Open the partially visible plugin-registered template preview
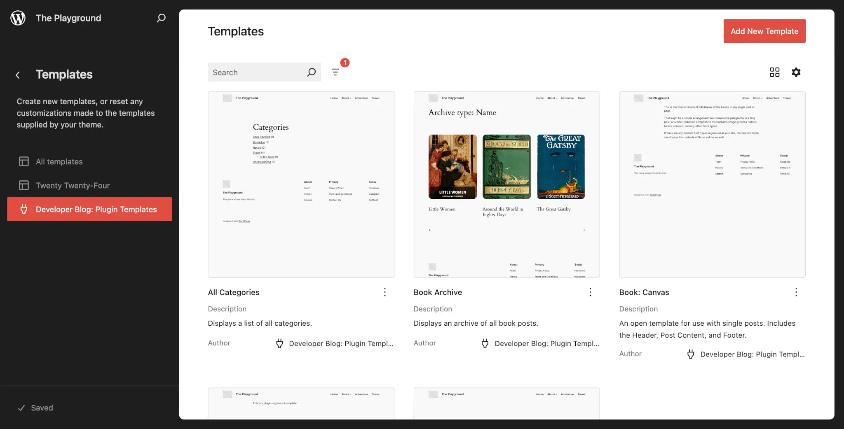 coord(301,403)
